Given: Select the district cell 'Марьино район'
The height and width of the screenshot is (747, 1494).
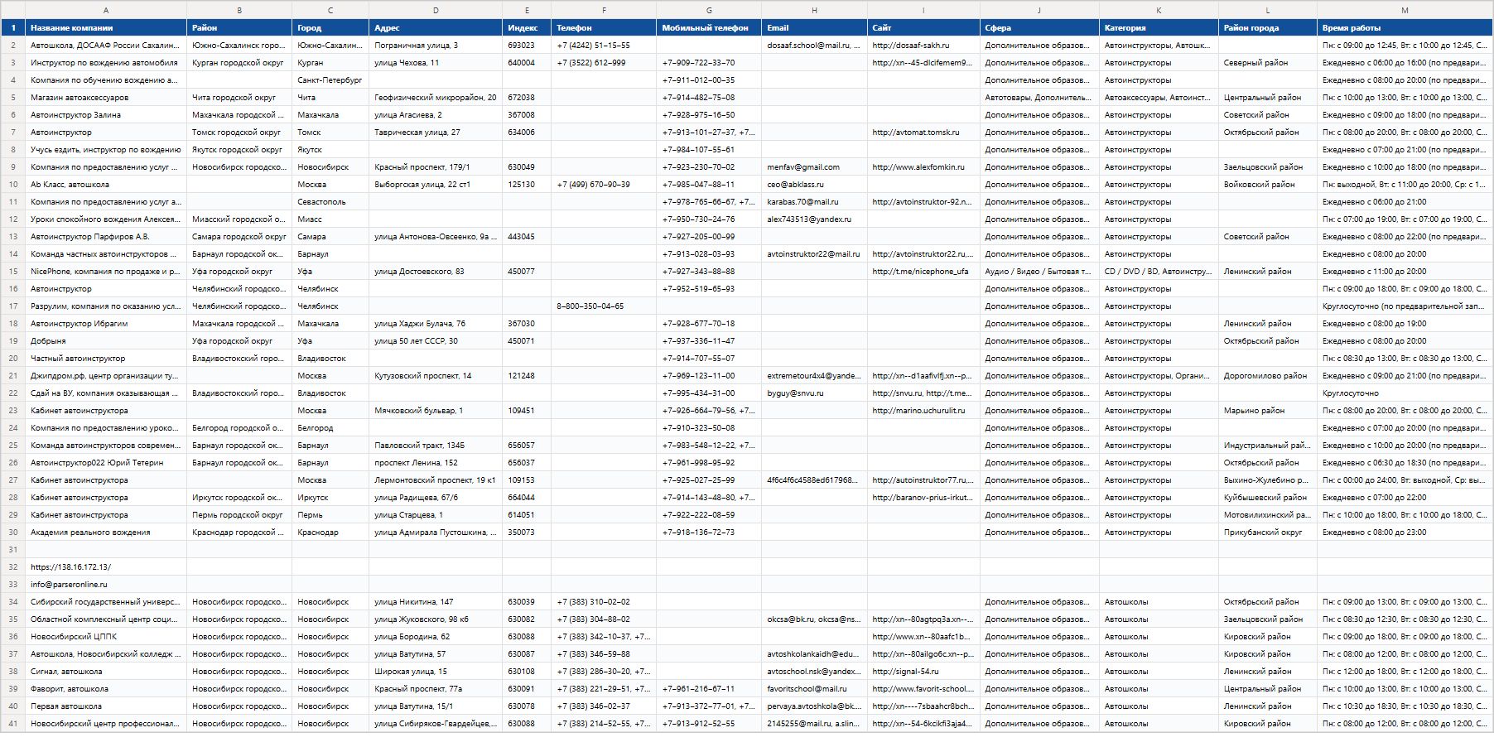Looking at the screenshot, I should coord(1268,411).
